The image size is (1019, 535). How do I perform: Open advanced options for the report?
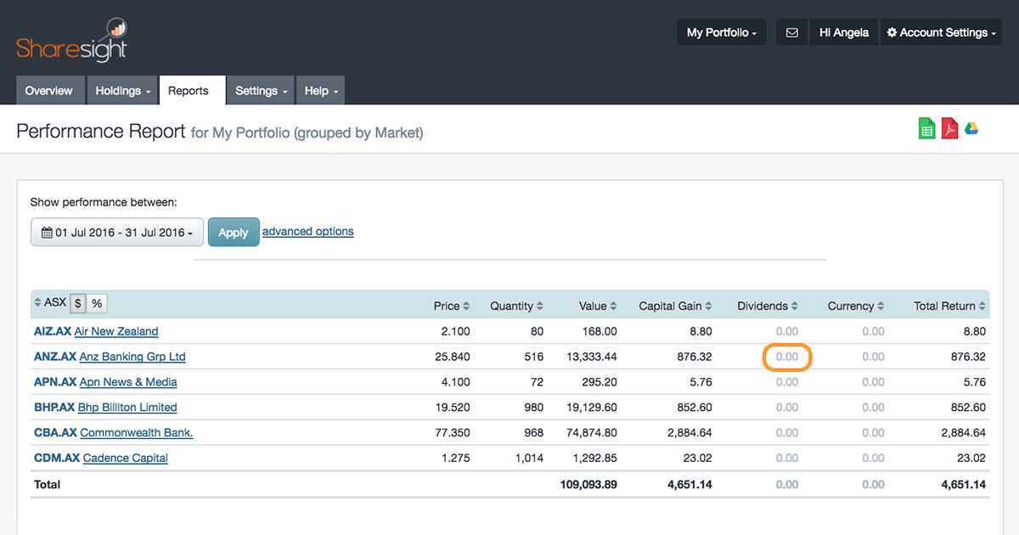pos(307,231)
